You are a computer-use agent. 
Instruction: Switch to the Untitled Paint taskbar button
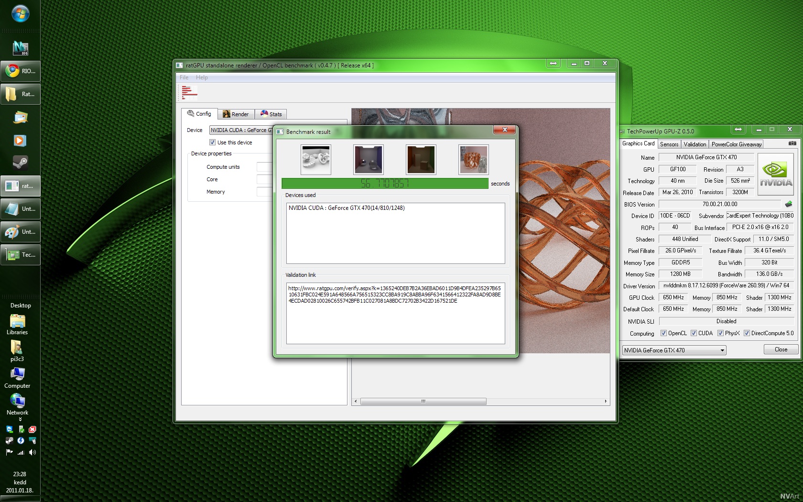[x=20, y=232]
